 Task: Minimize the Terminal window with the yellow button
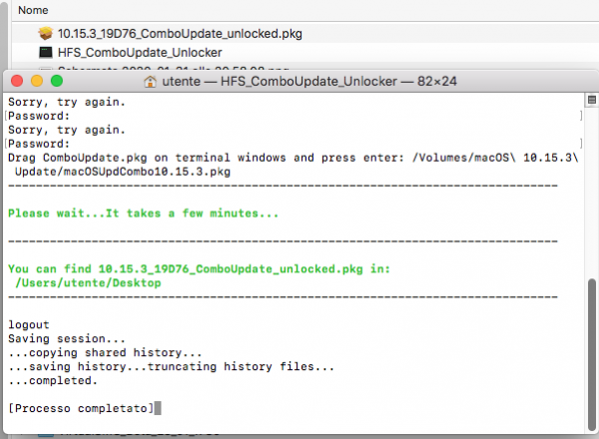[x=37, y=81]
